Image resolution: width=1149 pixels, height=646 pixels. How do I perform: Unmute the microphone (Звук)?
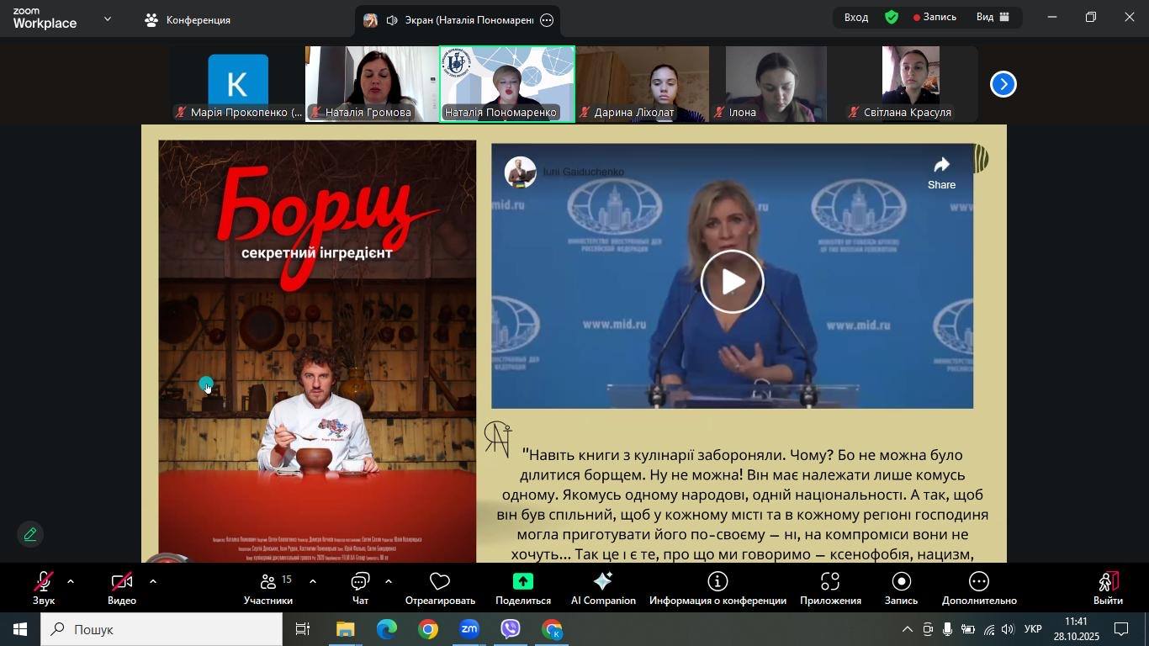43,588
